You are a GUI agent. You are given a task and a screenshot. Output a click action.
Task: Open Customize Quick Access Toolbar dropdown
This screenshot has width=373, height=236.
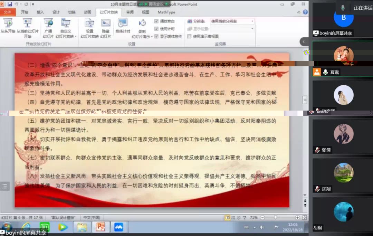(33, 4)
